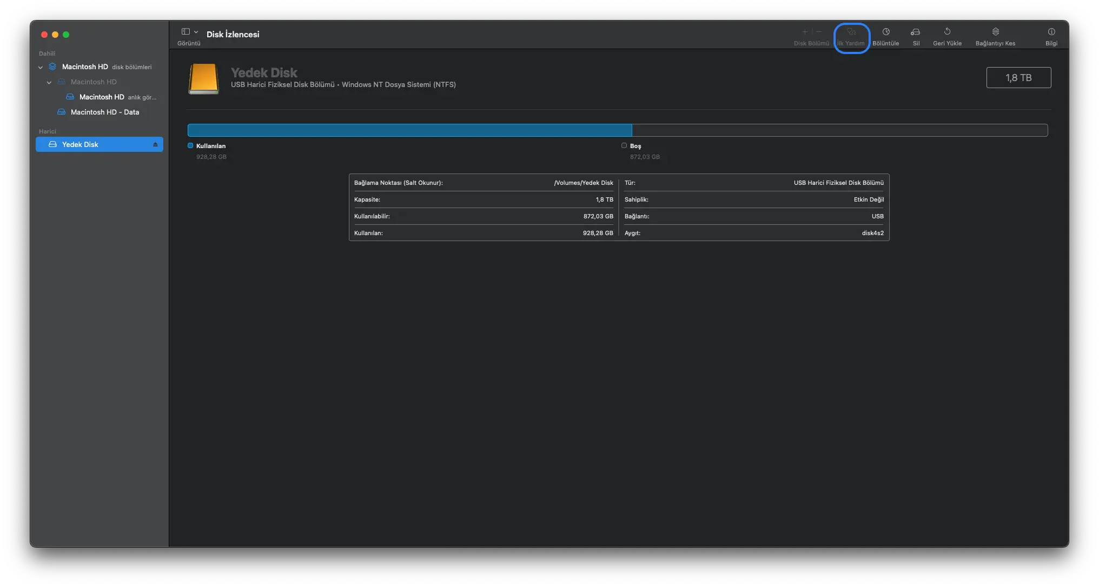The image size is (1099, 587).
Task: Collapse the Macintosh HD disk bölümleri container
Action: (x=41, y=68)
